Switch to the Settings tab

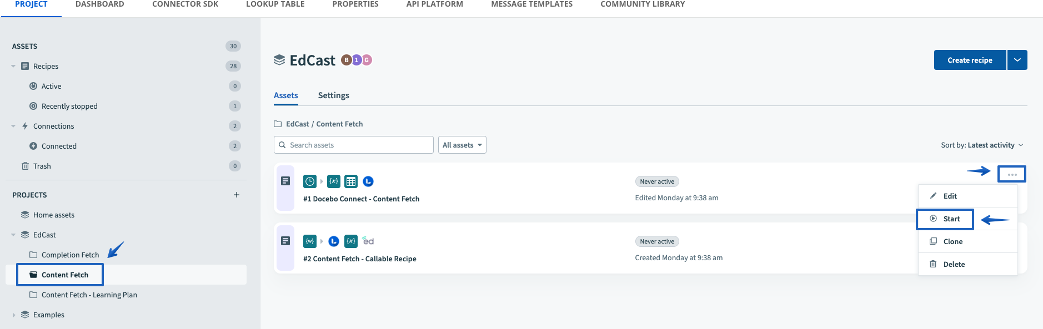pyautogui.click(x=333, y=95)
